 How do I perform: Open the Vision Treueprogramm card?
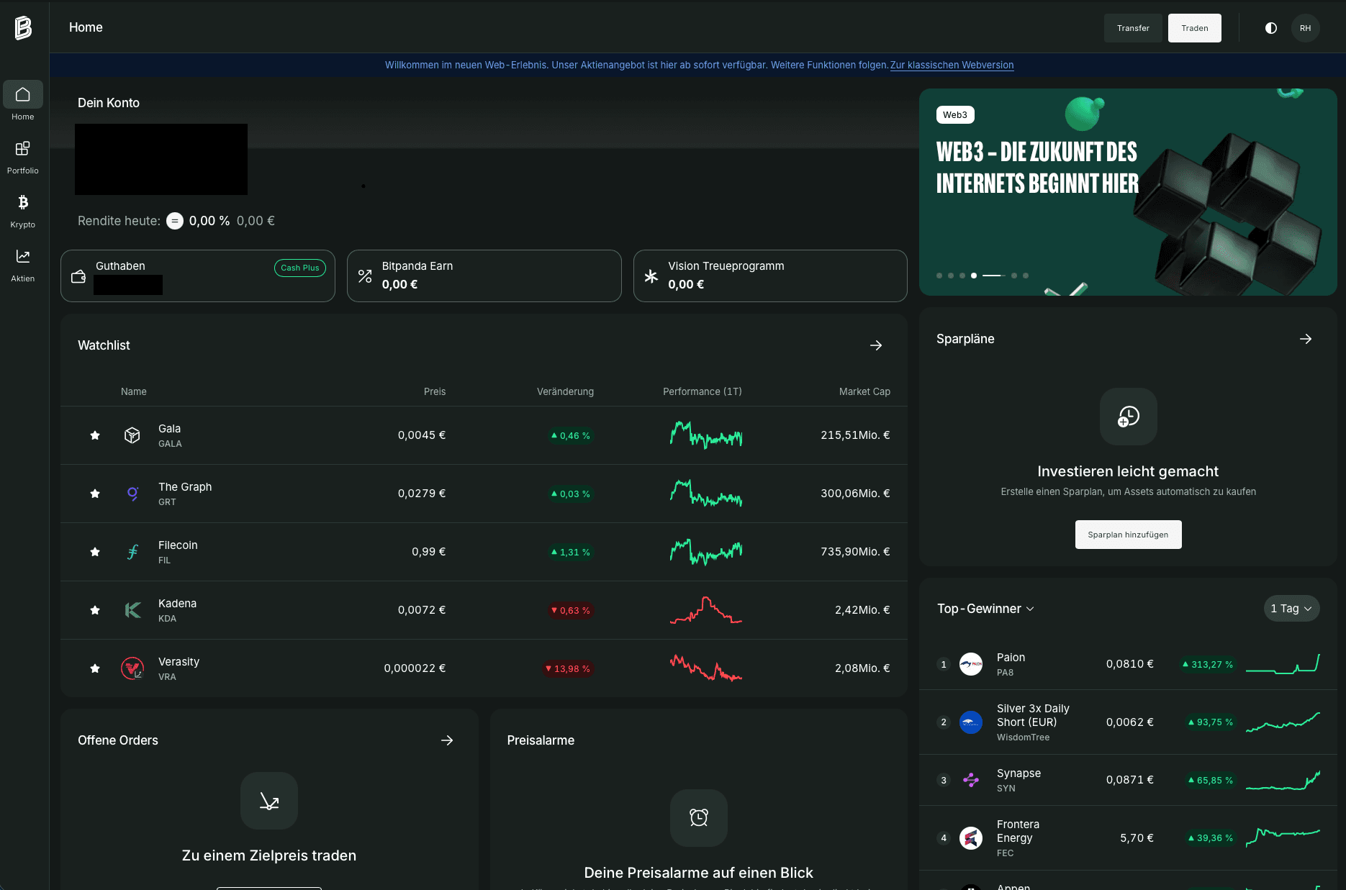pyautogui.click(x=770, y=276)
